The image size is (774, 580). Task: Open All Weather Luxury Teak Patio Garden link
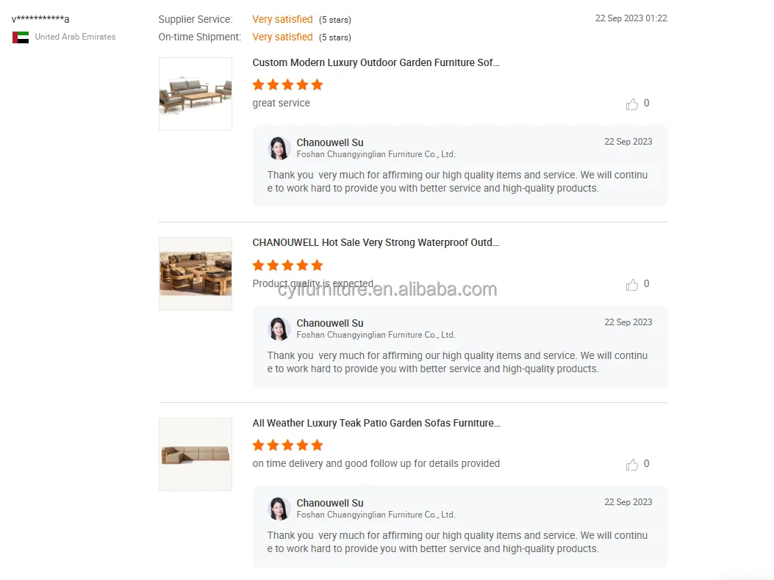point(376,423)
